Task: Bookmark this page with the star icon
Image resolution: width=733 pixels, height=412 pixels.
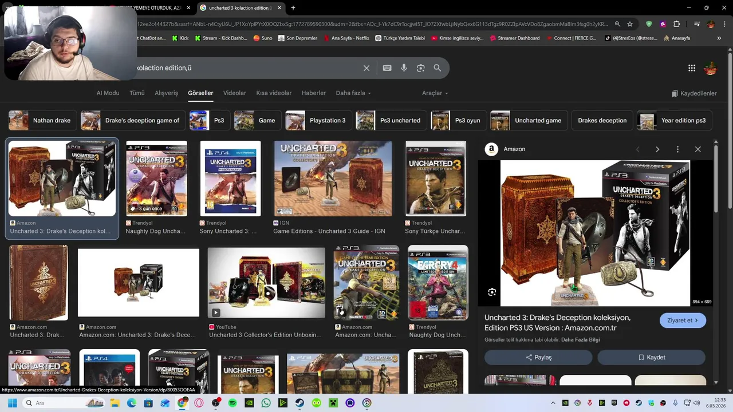Action: [x=630, y=24]
